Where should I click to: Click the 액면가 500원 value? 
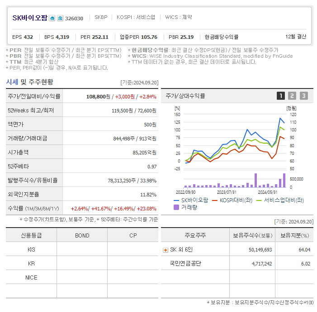pyautogui.click(x=150, y=125)
